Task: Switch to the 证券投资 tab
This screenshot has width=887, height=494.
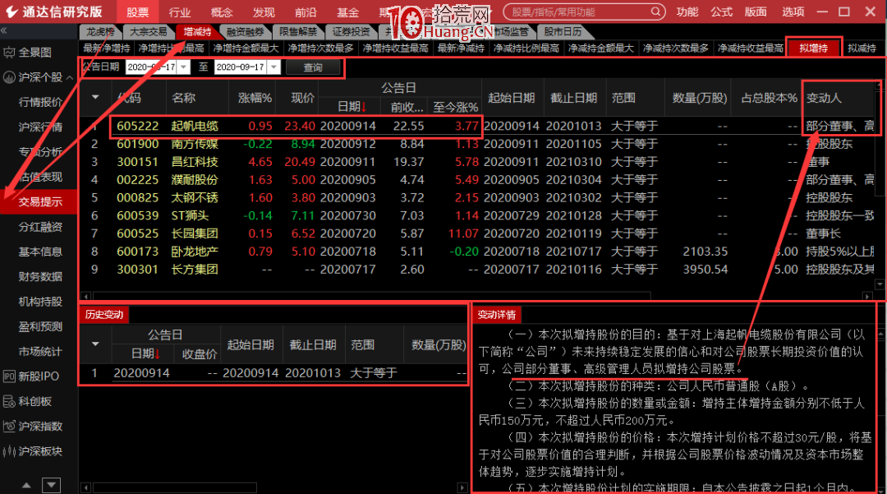Action: click(351, 32)
